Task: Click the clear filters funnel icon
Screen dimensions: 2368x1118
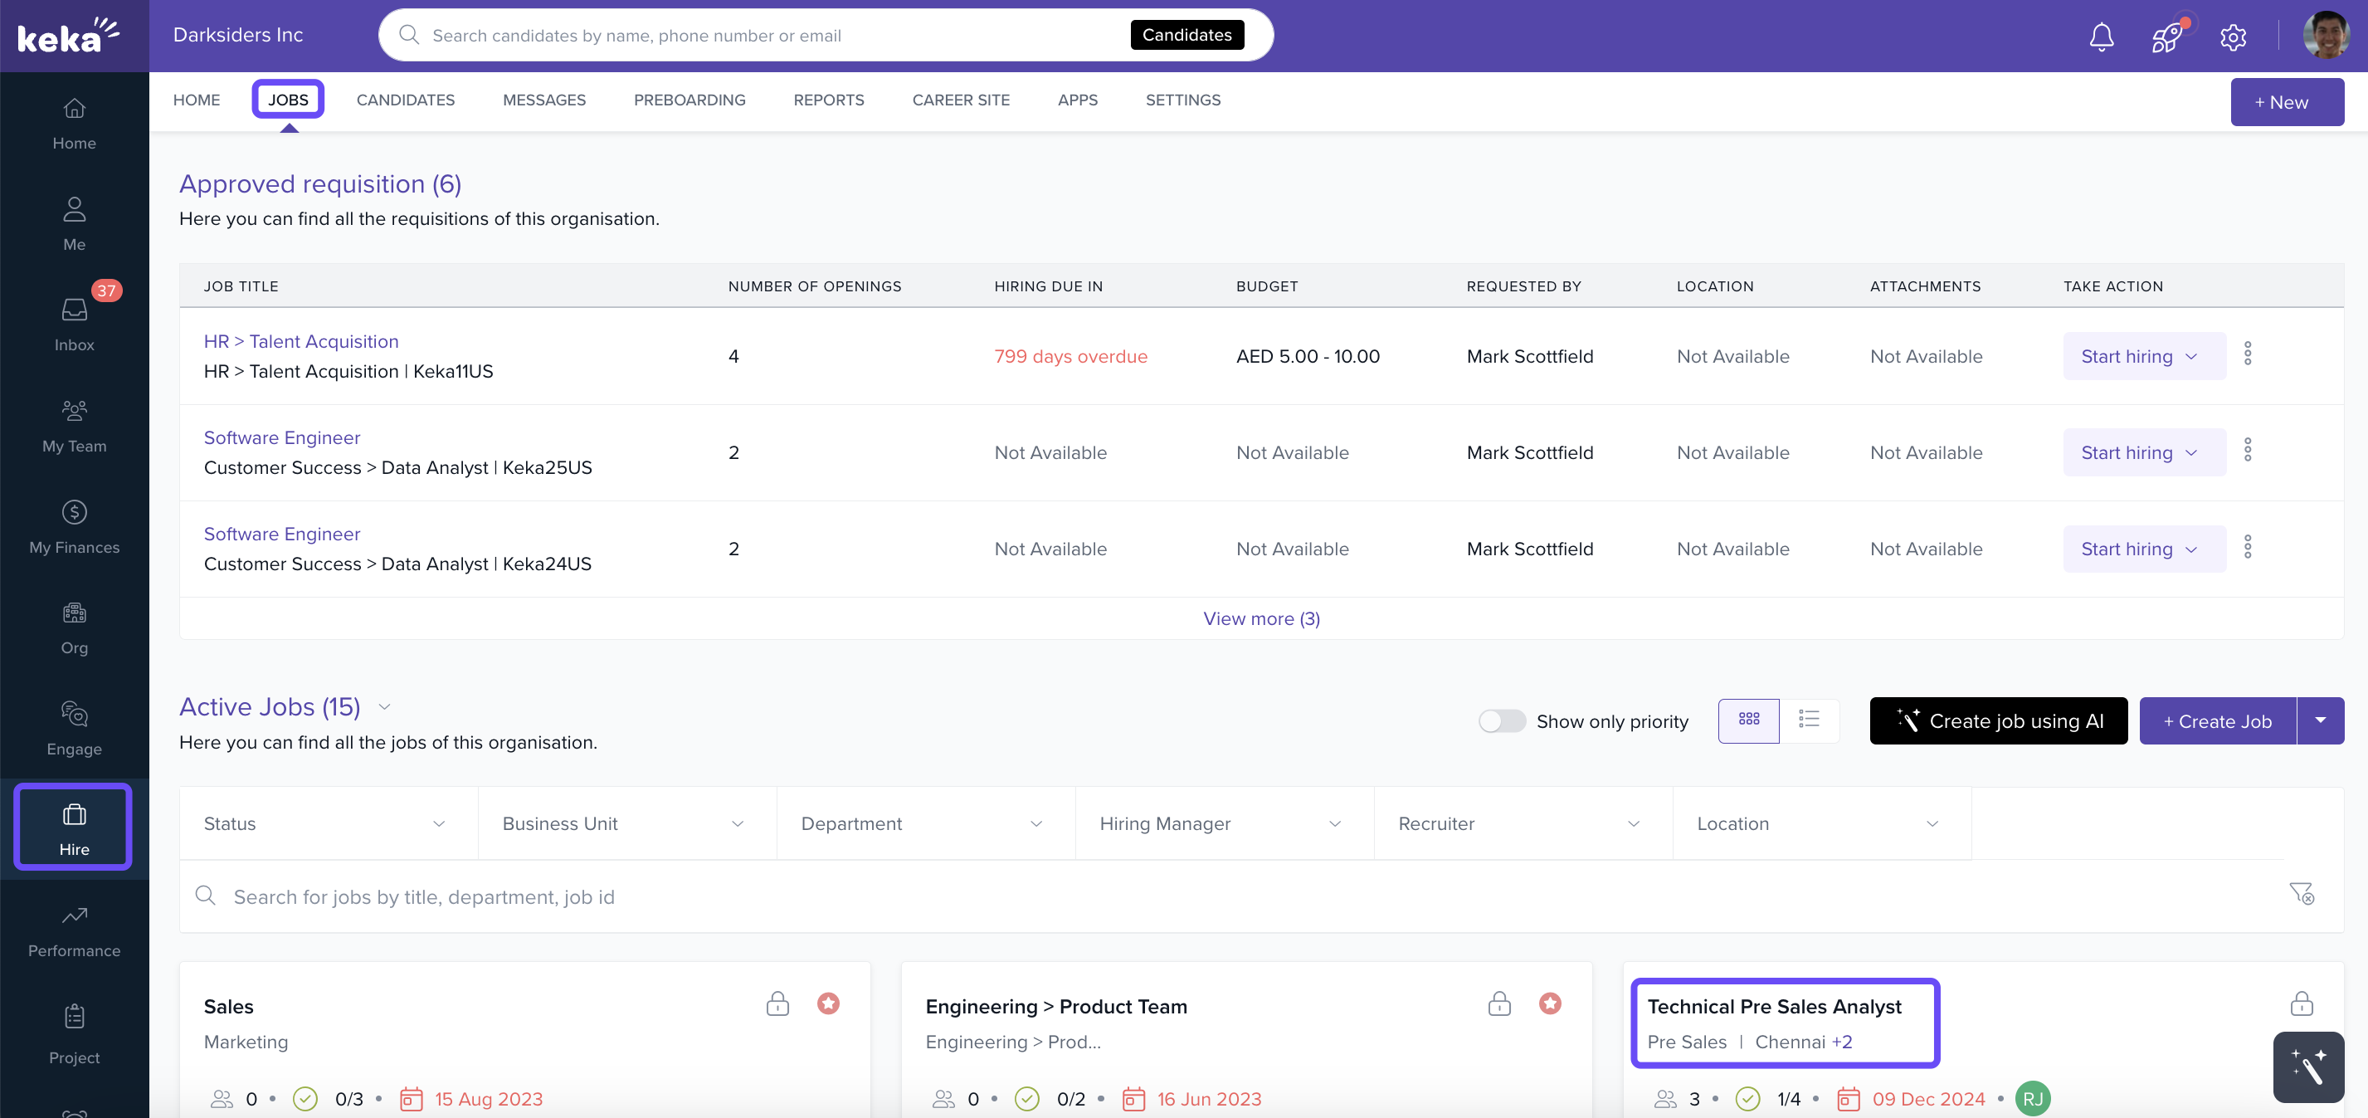Action: 2301,894
